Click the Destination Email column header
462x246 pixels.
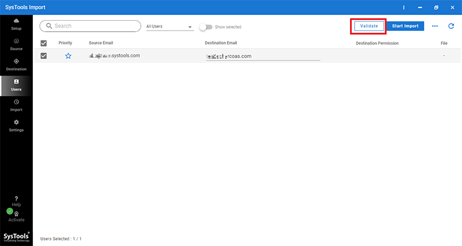coord(221,43)
